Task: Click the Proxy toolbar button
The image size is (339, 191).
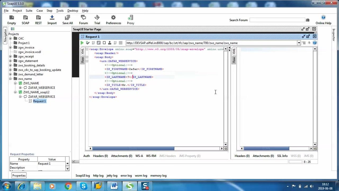Action: click(x=131, y=20)
